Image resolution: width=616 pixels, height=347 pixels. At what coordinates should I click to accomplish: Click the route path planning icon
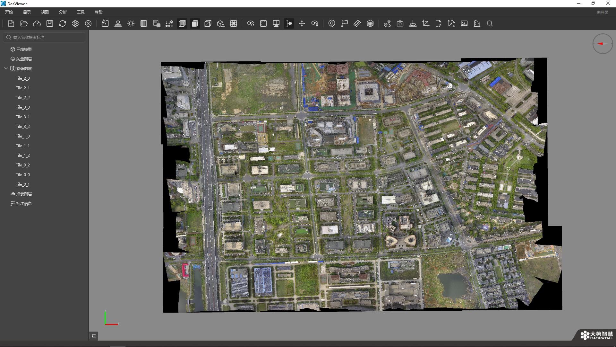pos(387,23)
